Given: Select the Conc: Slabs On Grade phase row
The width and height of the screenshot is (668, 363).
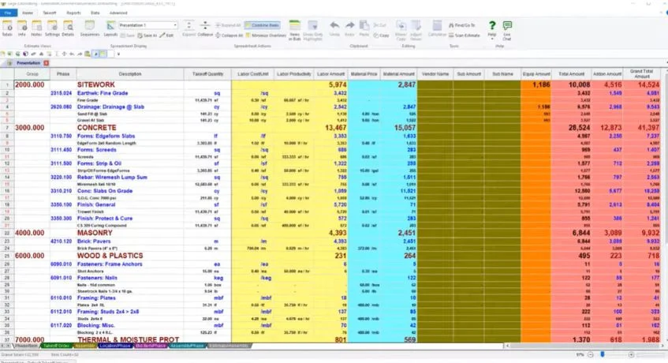Looking at the screenshot, I should [338, 191].
